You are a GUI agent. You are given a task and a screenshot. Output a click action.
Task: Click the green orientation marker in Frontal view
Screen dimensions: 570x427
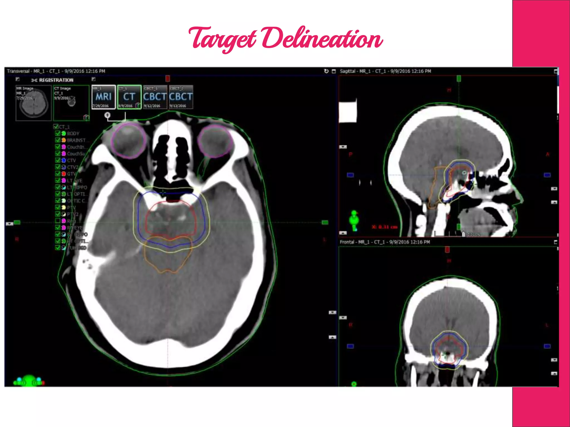pos(354,384)
